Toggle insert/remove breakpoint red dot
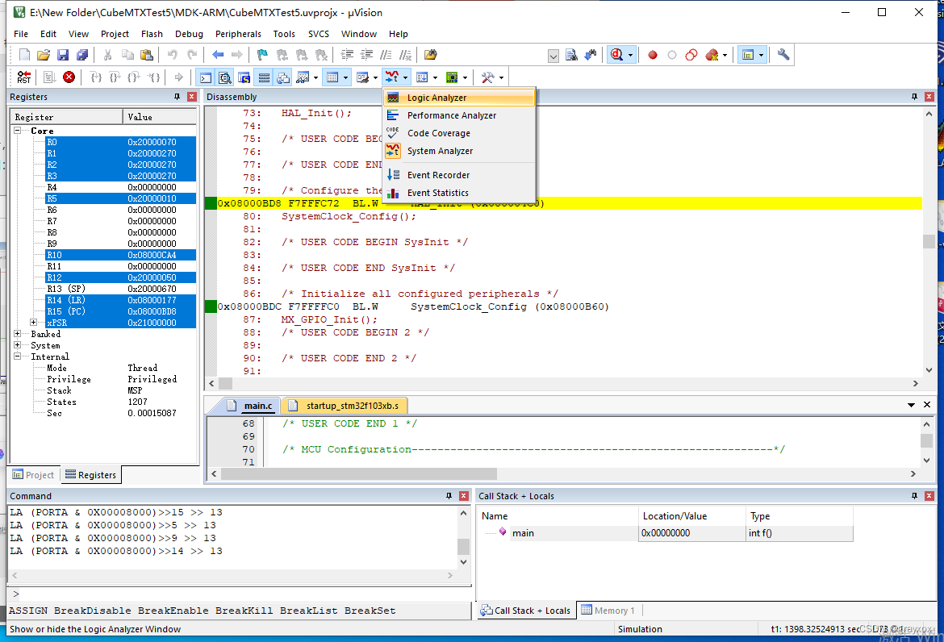 (x=653, y=55)
